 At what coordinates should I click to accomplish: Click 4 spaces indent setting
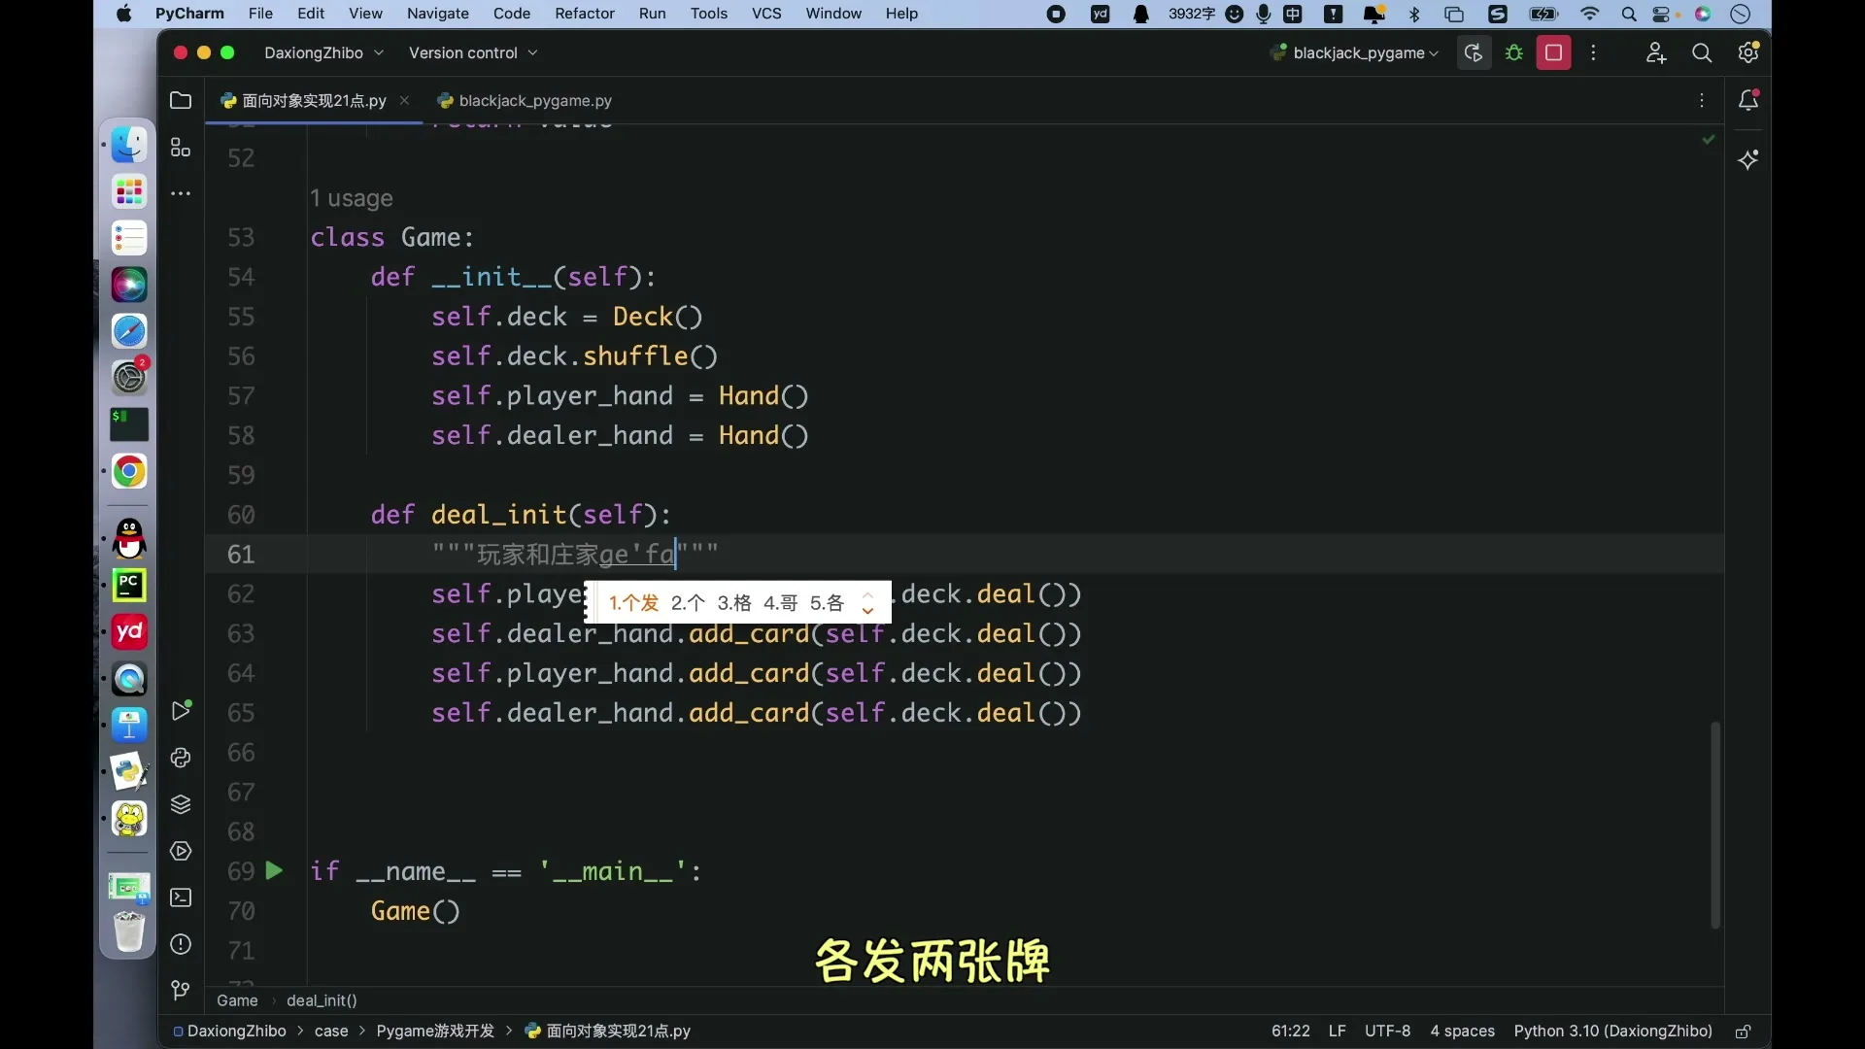1462,1032
